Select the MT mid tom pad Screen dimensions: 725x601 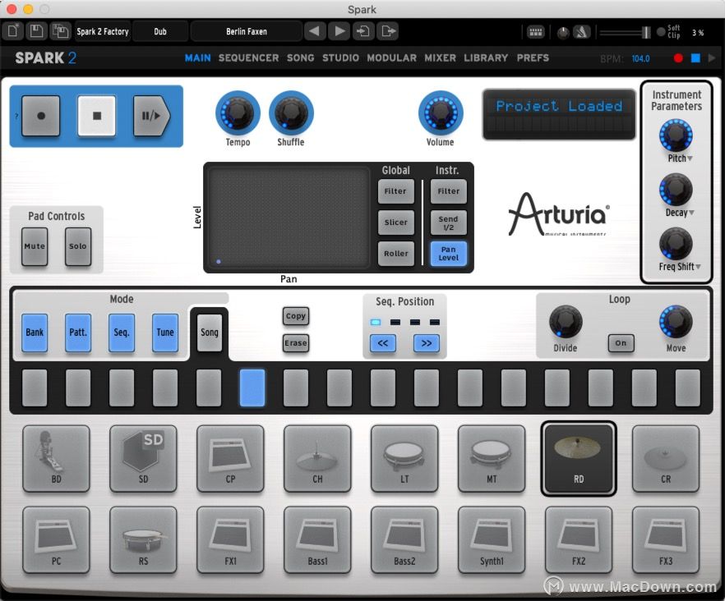point(492,458)
